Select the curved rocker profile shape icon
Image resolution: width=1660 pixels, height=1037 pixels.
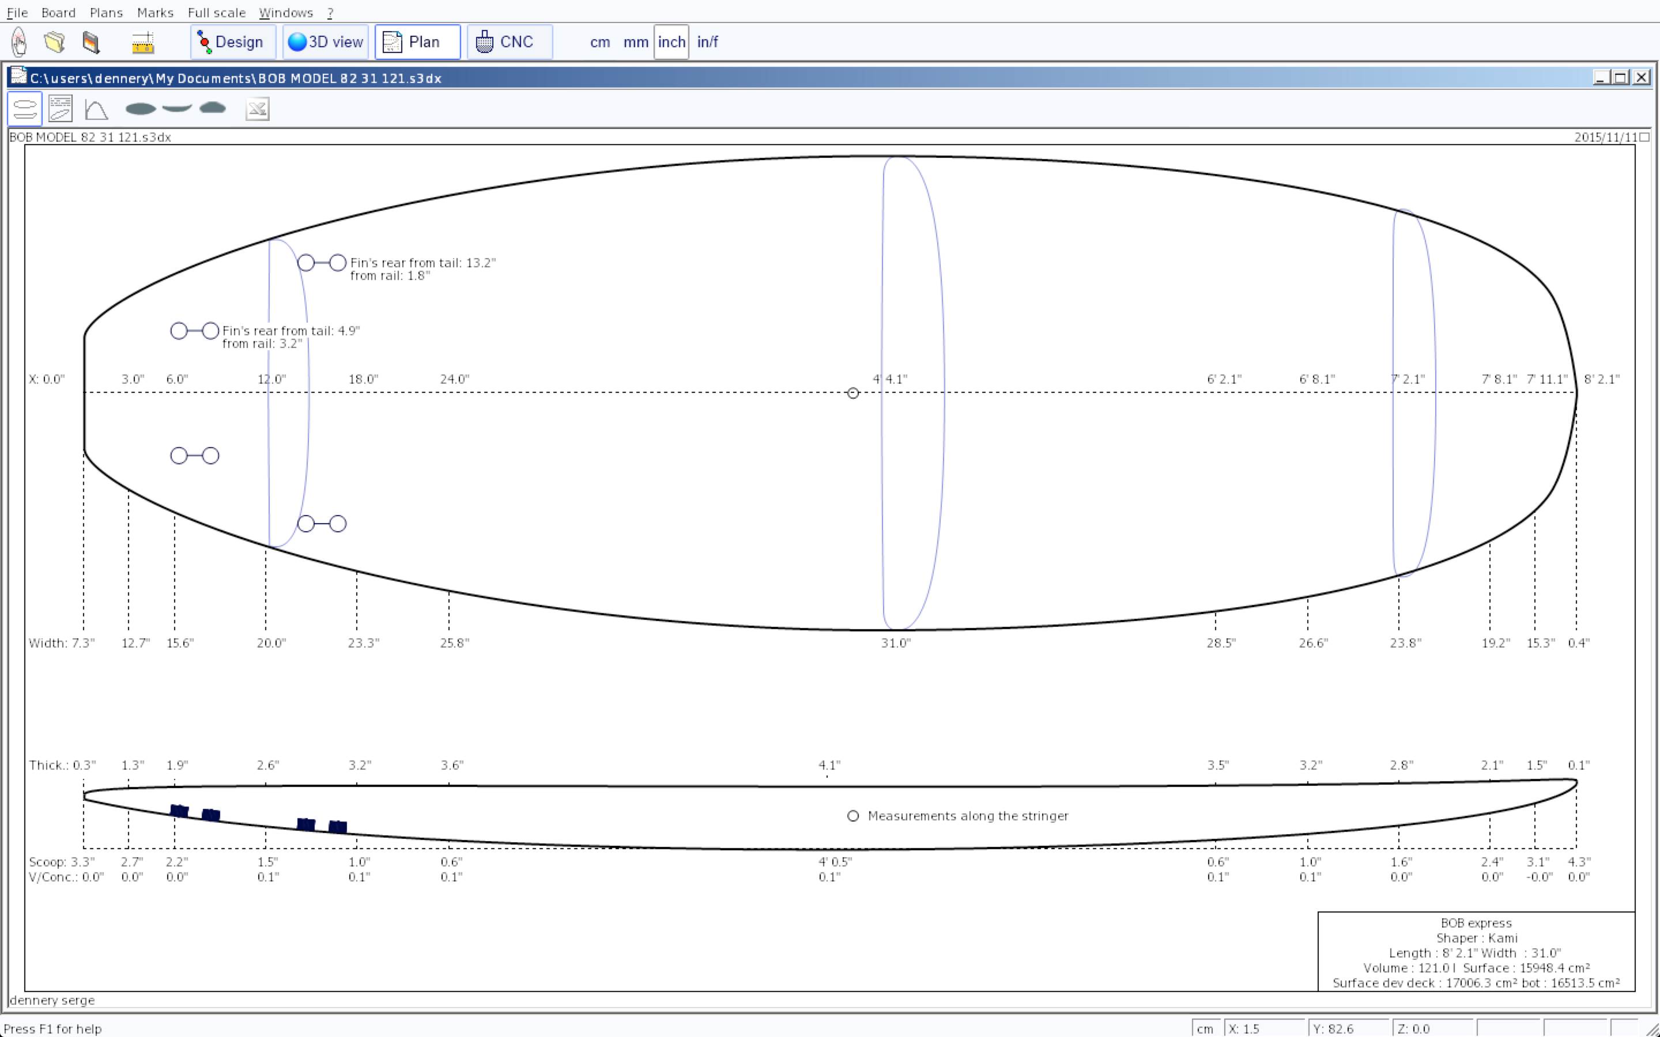click(177, 108)
